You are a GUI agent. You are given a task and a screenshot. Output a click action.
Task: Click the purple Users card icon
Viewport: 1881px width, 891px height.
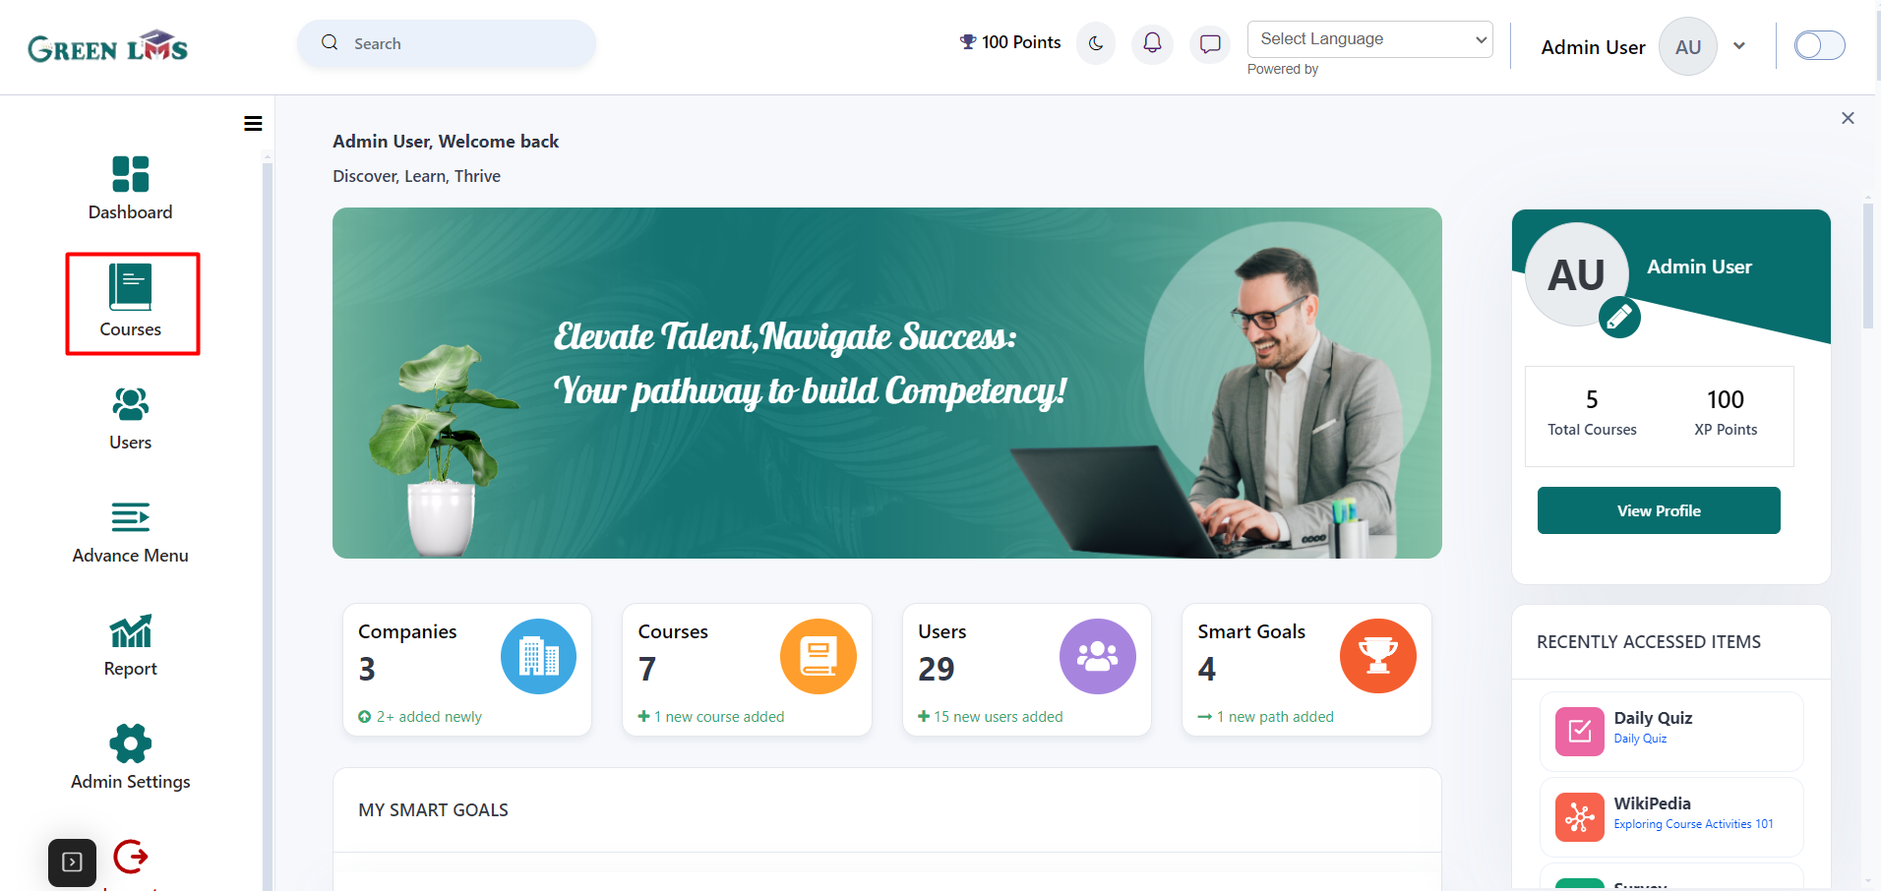tap(1098, 656)
